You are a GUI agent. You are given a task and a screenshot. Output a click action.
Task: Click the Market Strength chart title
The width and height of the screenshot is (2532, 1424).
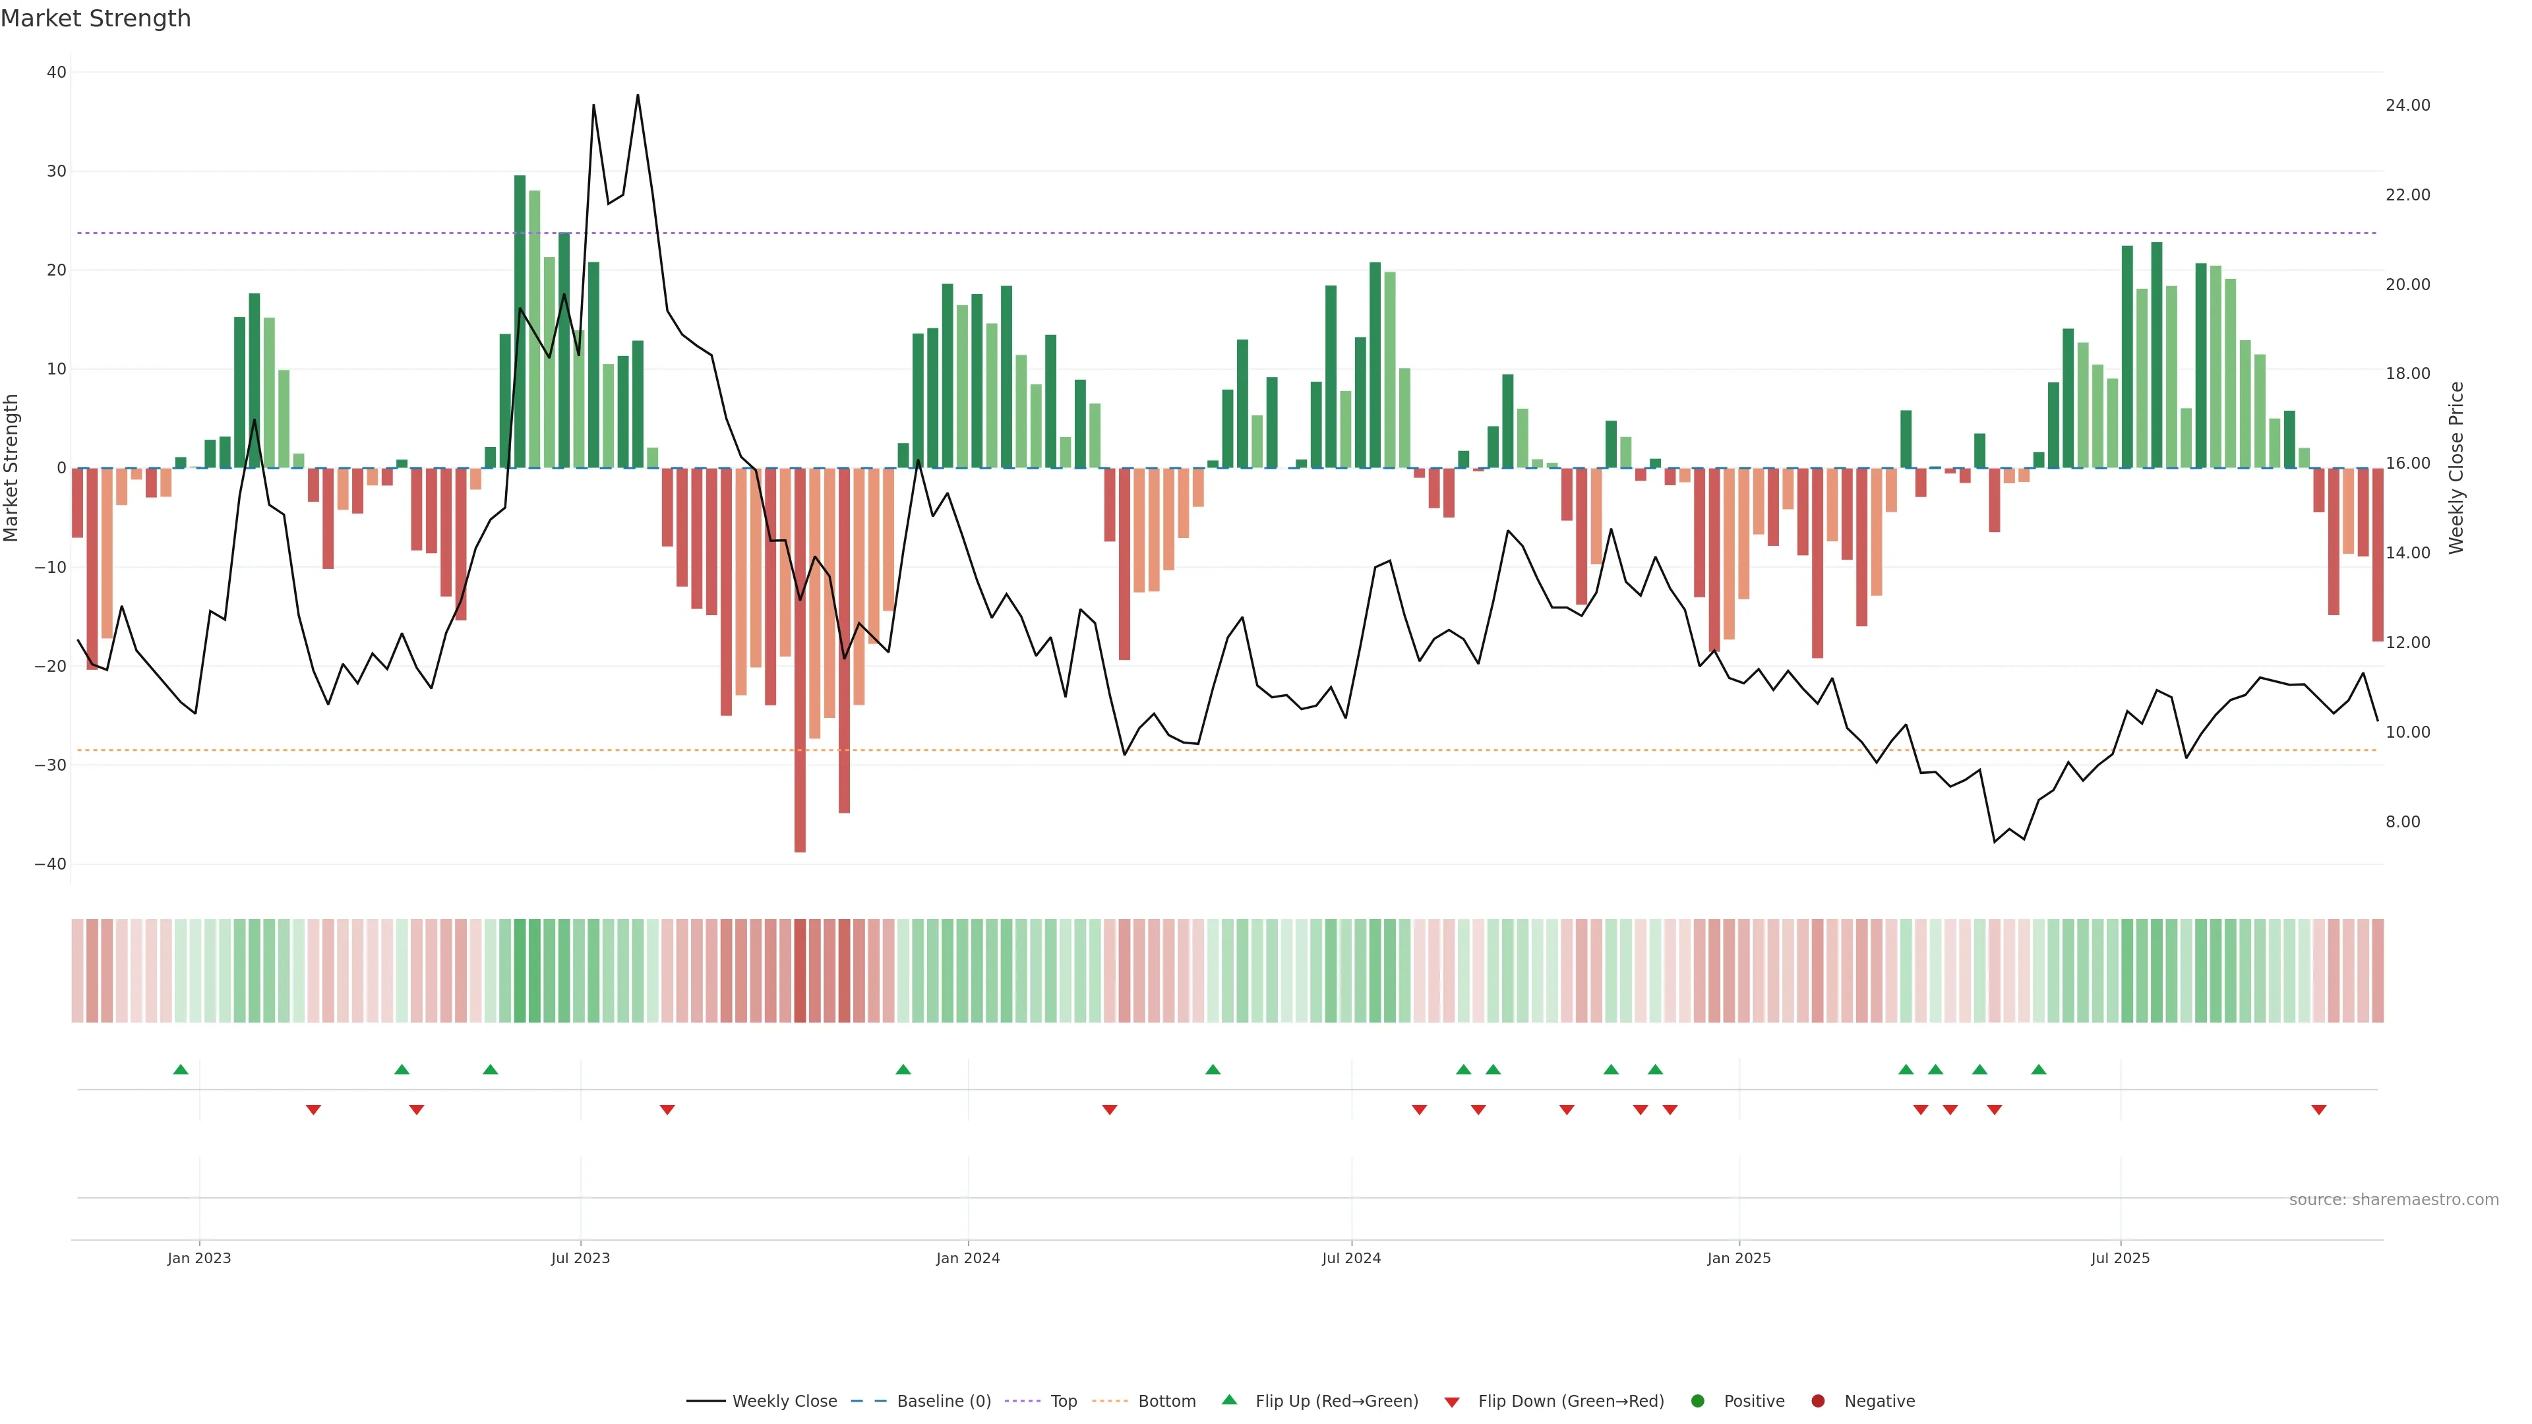pyautogui.click(x=96, y=18)
